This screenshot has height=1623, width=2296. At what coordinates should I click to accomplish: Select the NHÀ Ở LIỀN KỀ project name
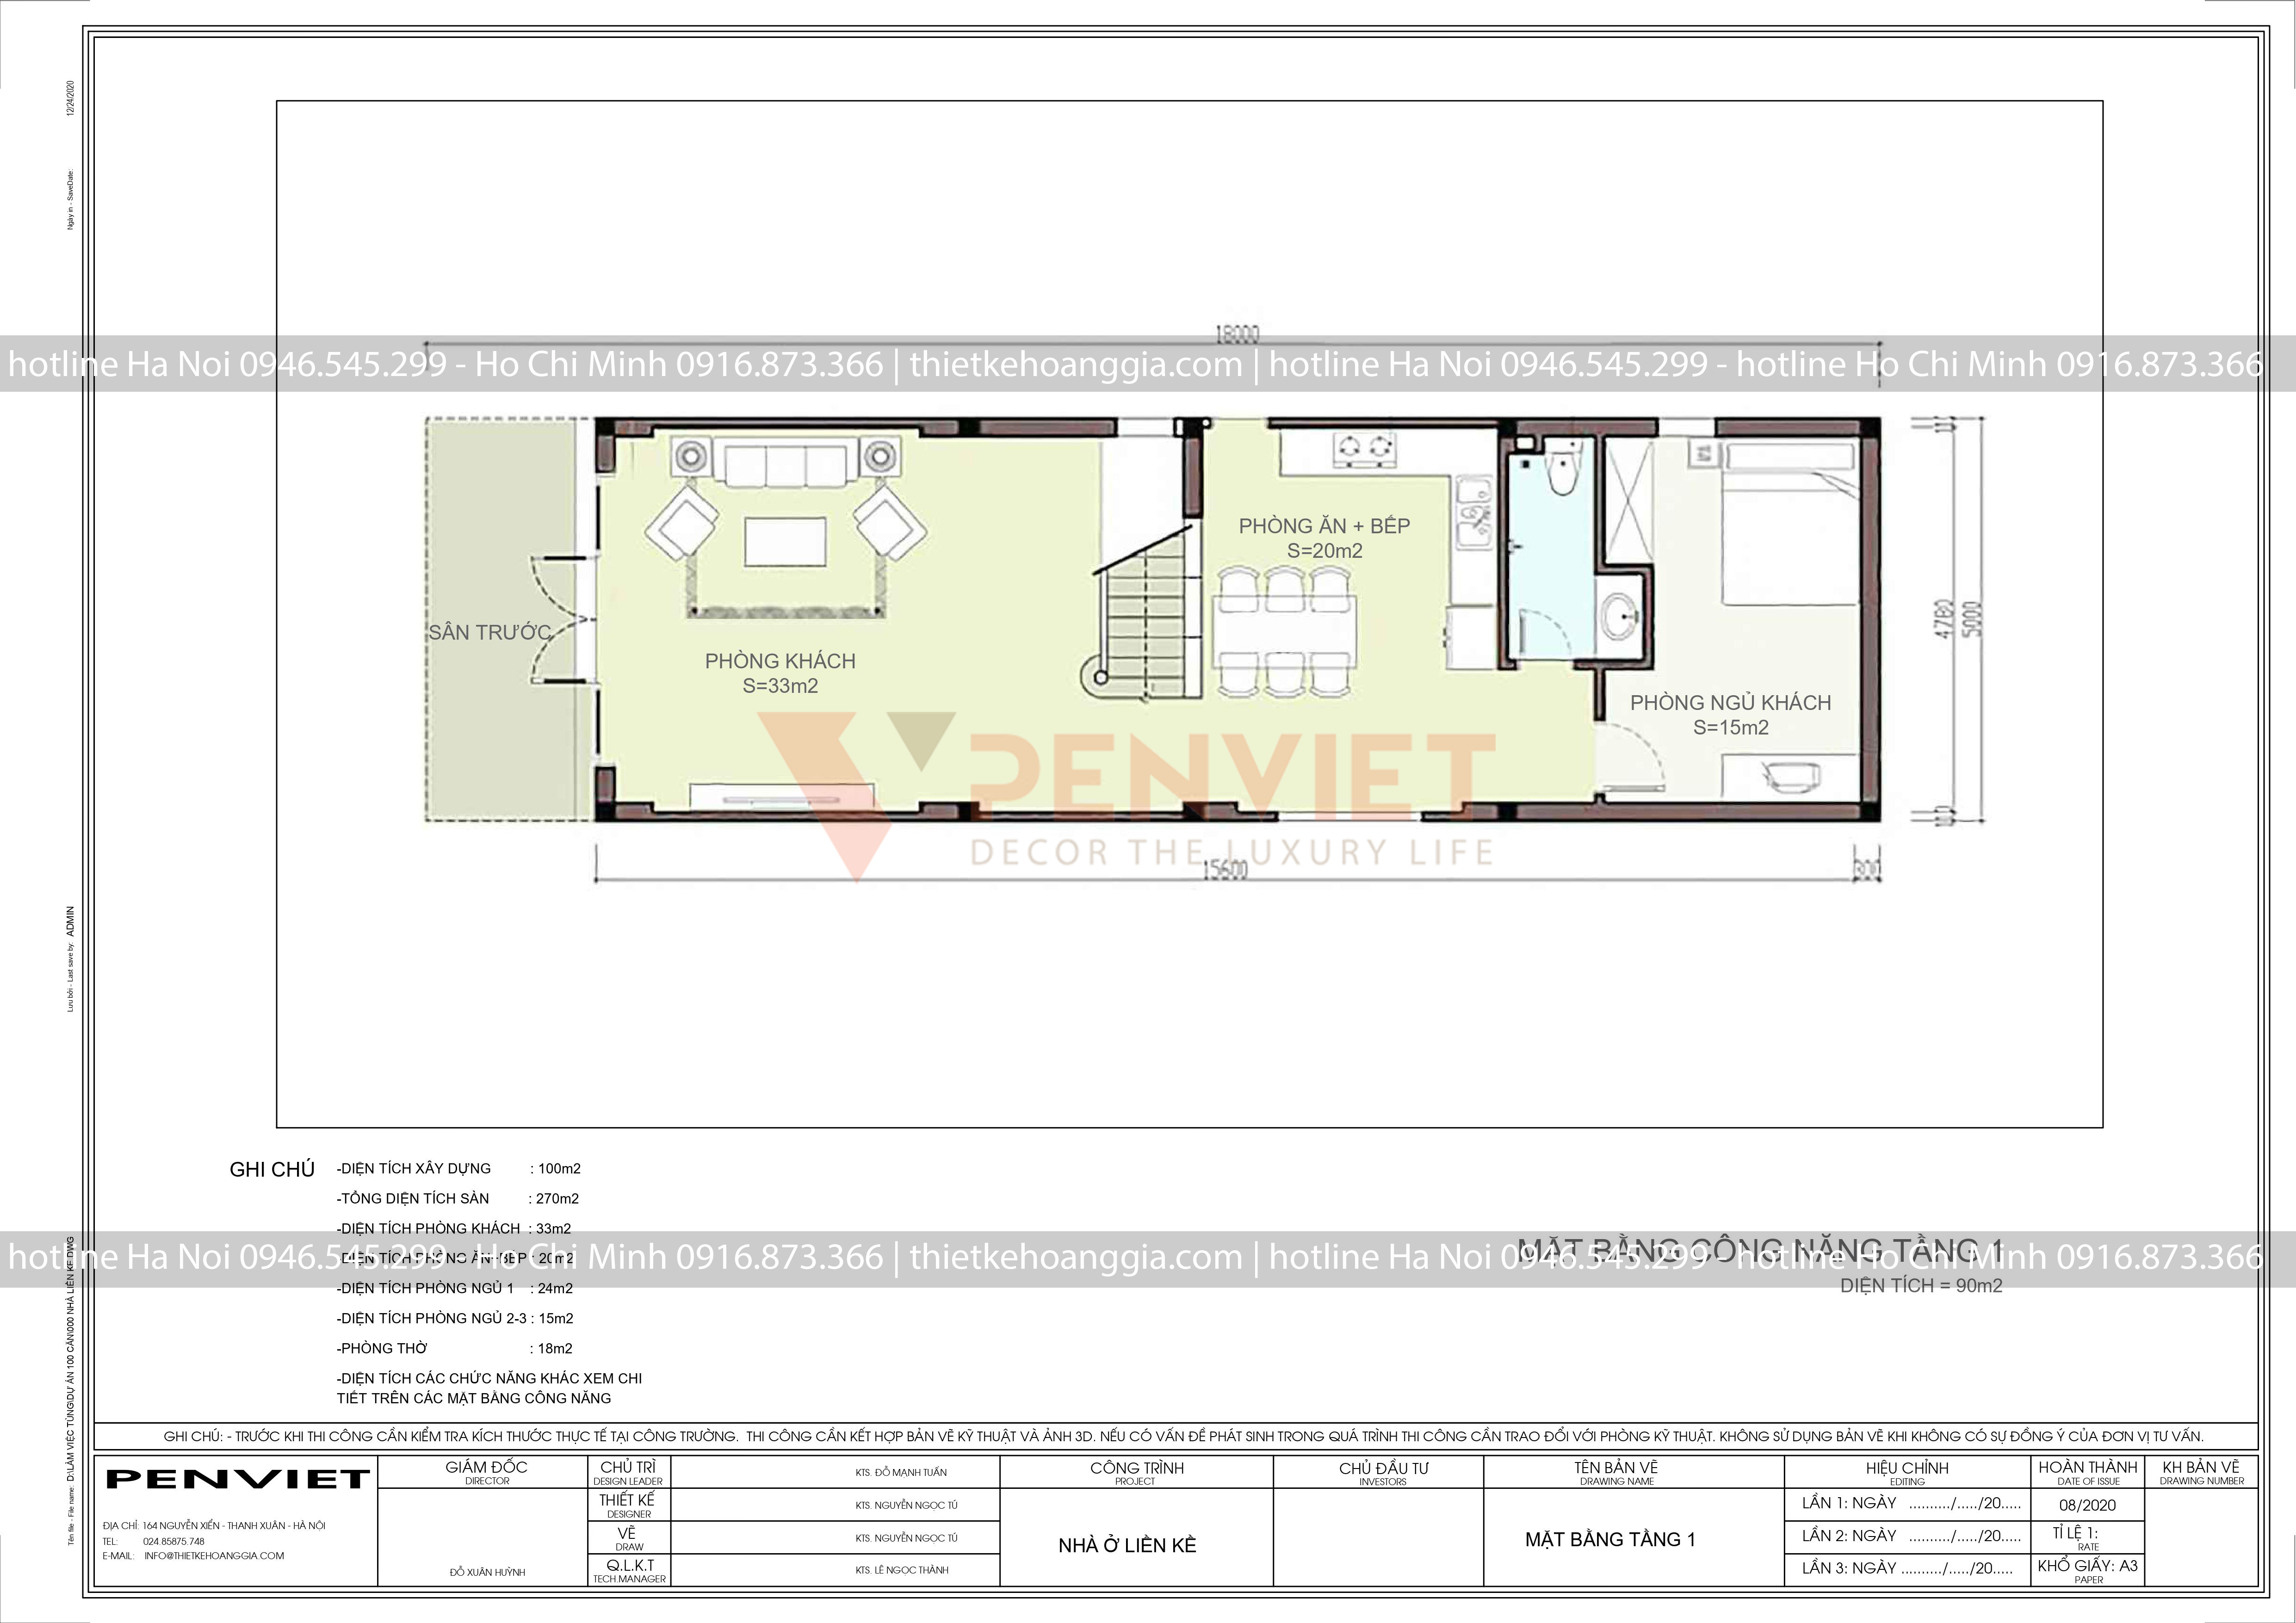(x=1127, y=1545)
